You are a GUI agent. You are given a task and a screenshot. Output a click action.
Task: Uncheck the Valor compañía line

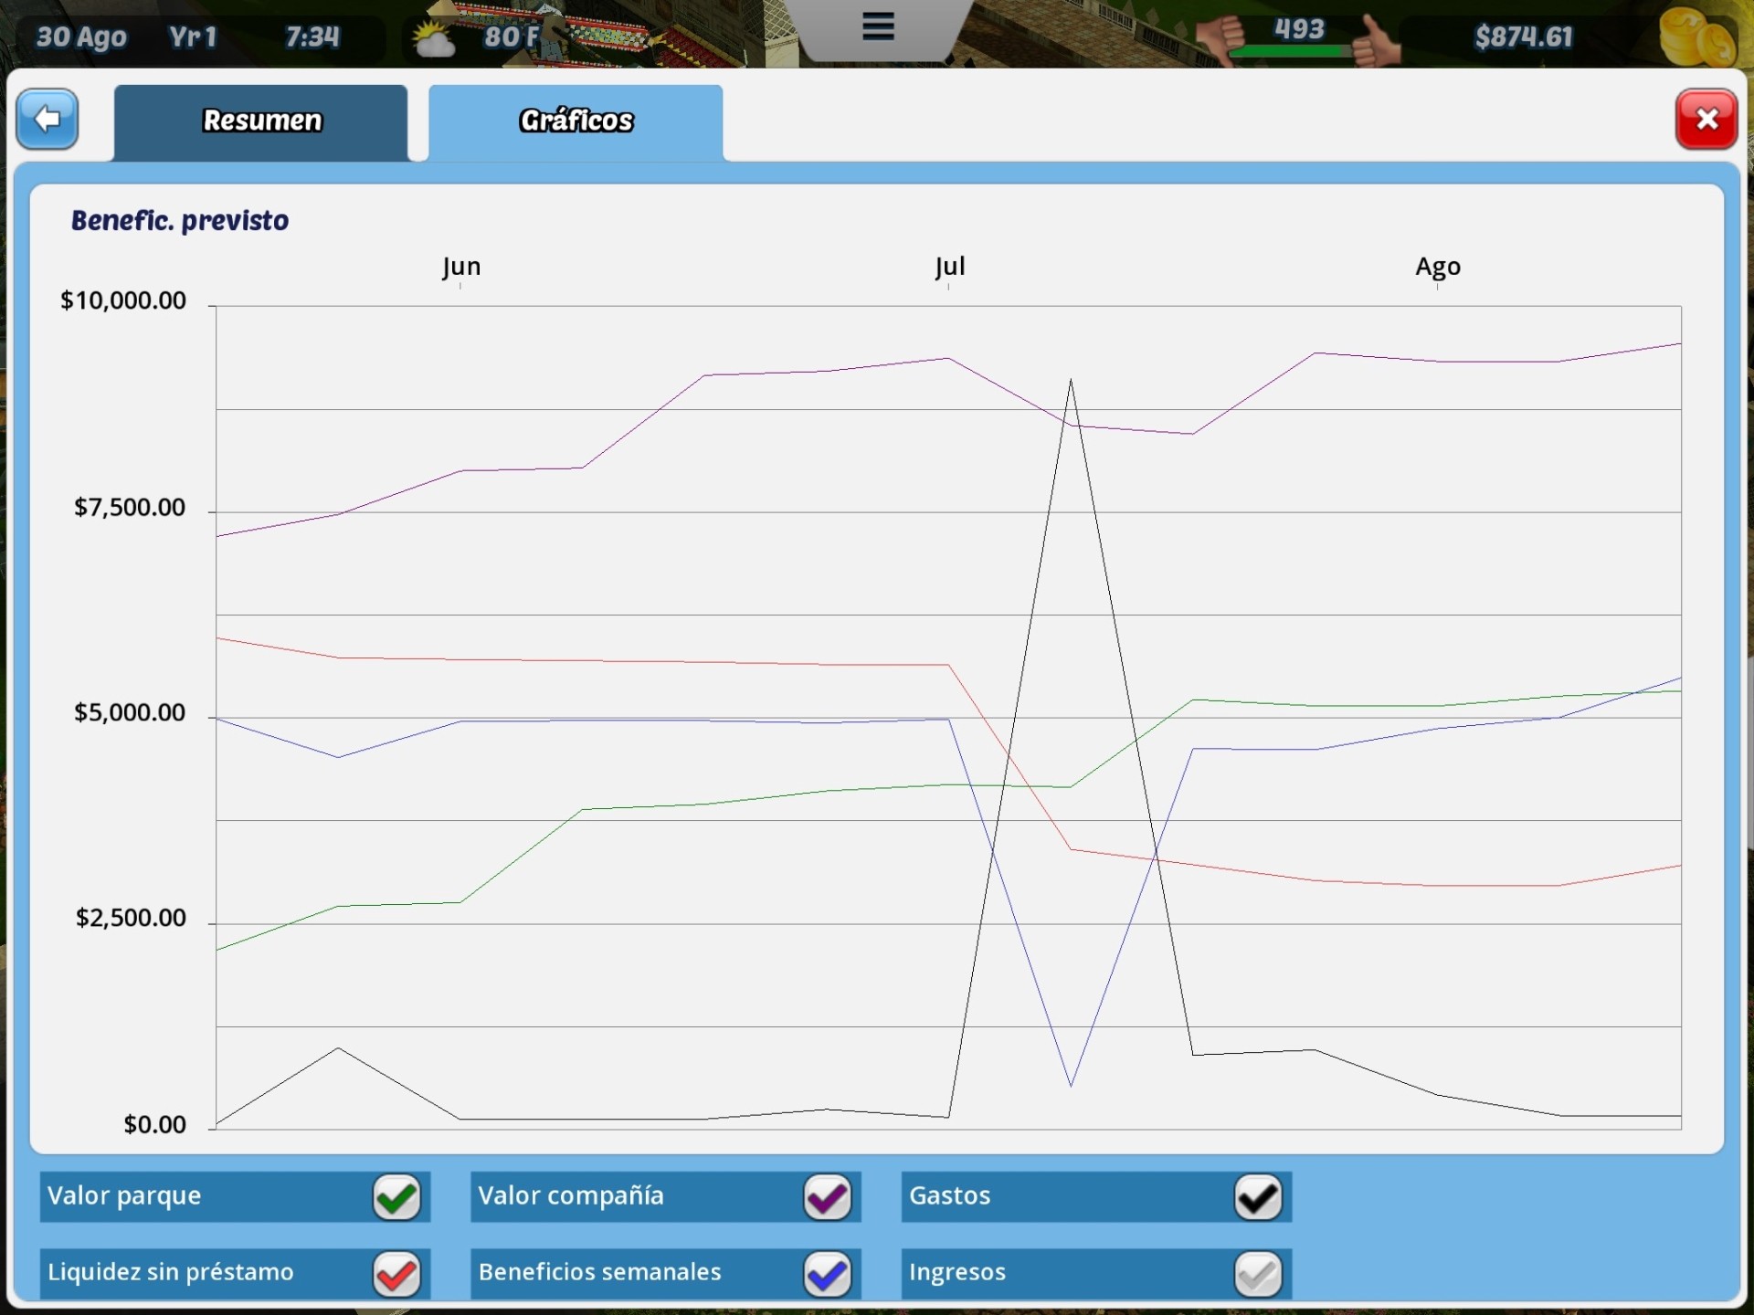click(827, 1197)
